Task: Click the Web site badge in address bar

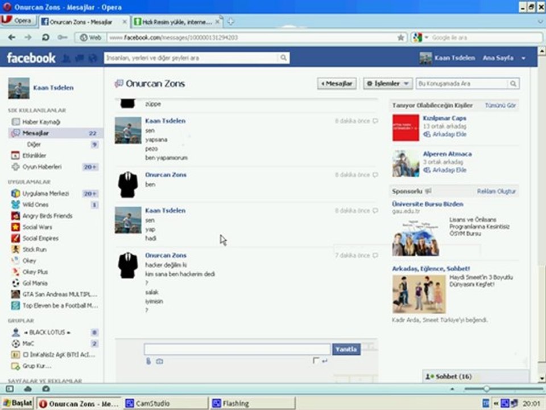Action: [90, 38]
